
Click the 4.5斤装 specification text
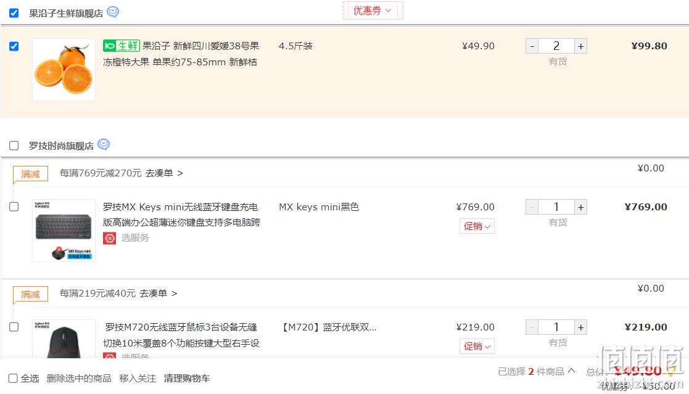295,46
